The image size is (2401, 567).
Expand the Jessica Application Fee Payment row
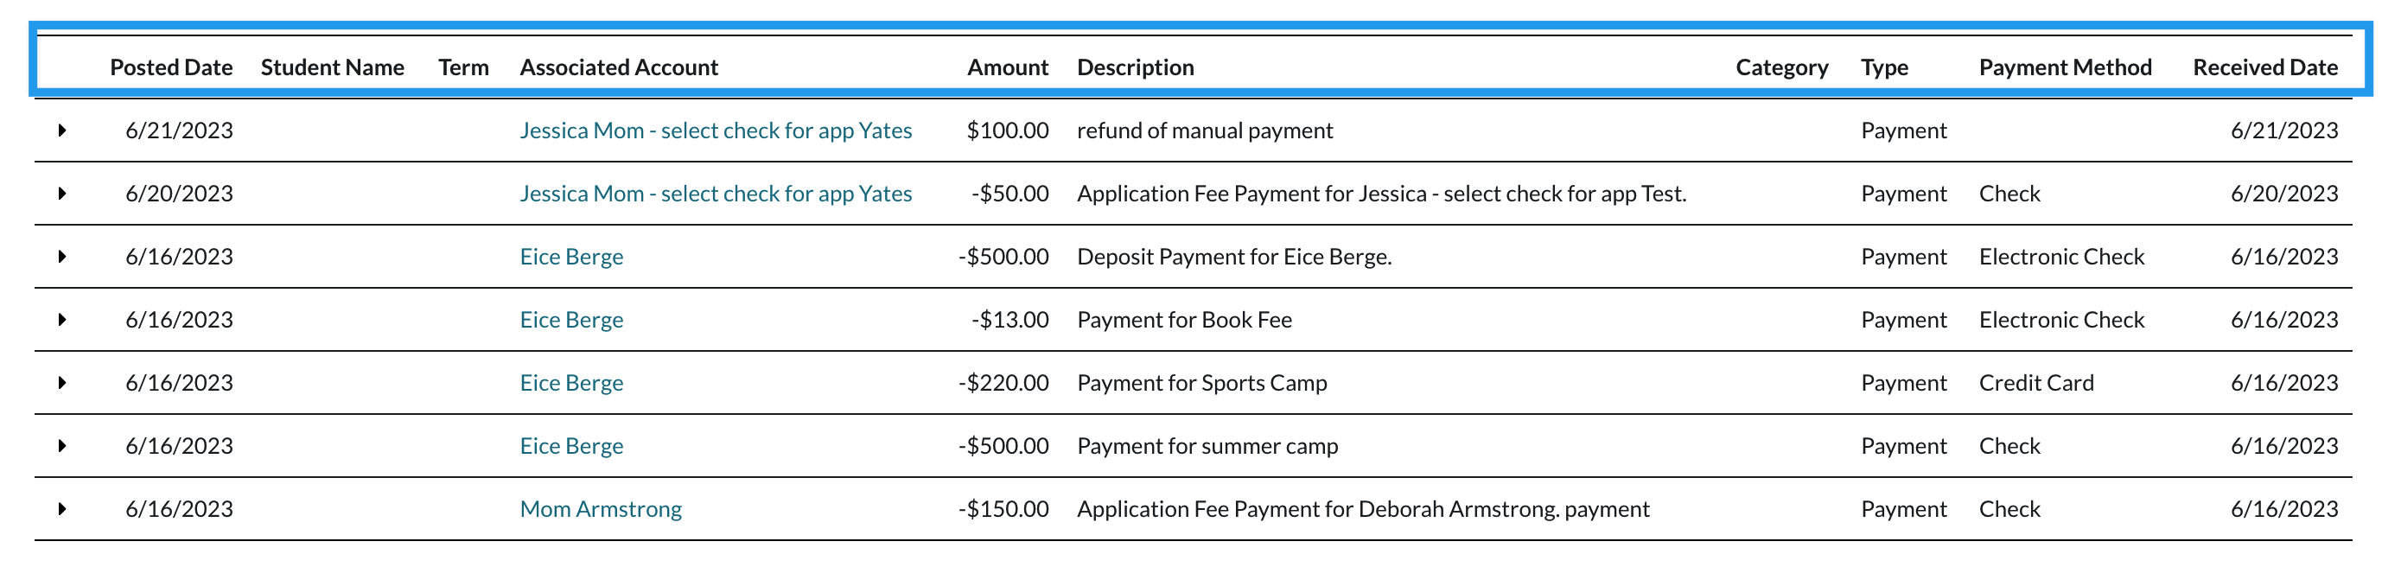[61, 194]
